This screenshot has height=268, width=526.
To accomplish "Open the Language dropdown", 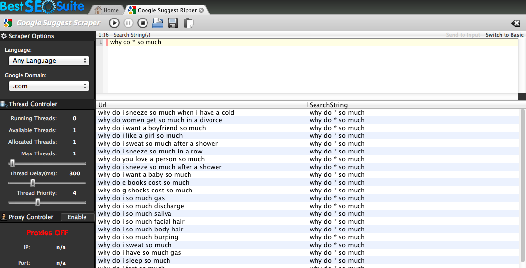I will coord(49,60).
